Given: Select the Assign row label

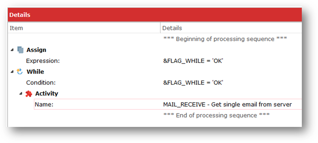Looking at the screenshot, I should 36,50.
